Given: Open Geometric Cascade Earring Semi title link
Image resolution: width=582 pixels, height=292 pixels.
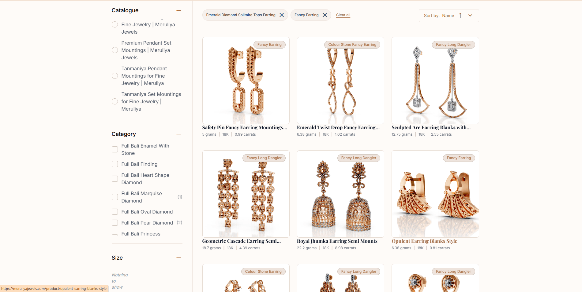Looking at the screenshot, I should click(242, 241).
